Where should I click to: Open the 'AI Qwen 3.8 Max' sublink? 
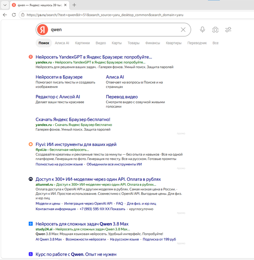coord(49,239)
